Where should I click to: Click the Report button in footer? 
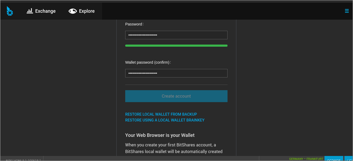click(x=334, y=159)
